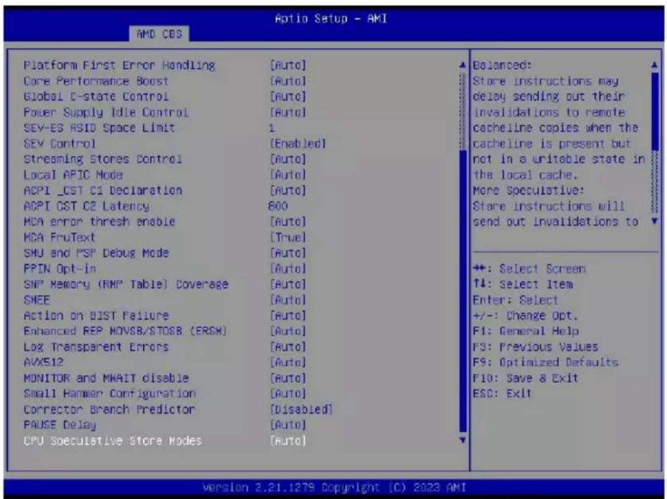Select MONITOR and MWAIT disable item
The width and height of the screenshot is (667, 499).
click(x=165, y=378)
